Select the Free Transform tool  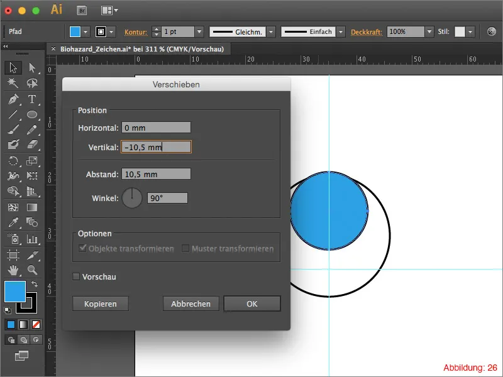[32, 176]
